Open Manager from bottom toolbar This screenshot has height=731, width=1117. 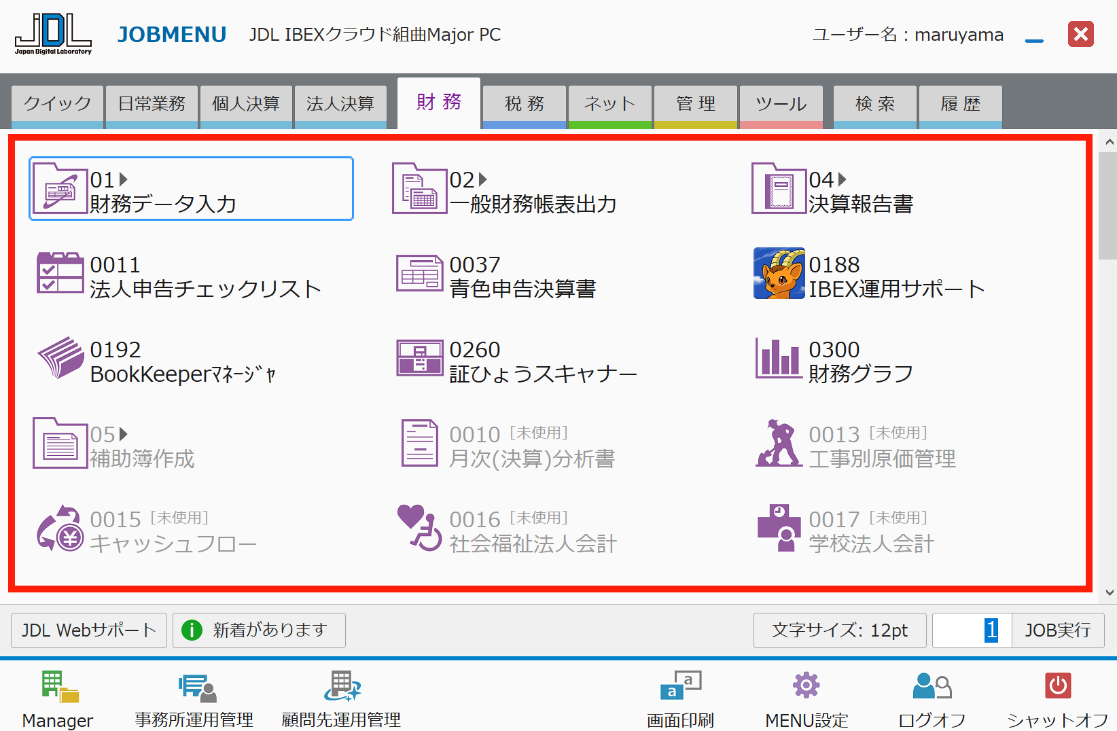point(58,698)
